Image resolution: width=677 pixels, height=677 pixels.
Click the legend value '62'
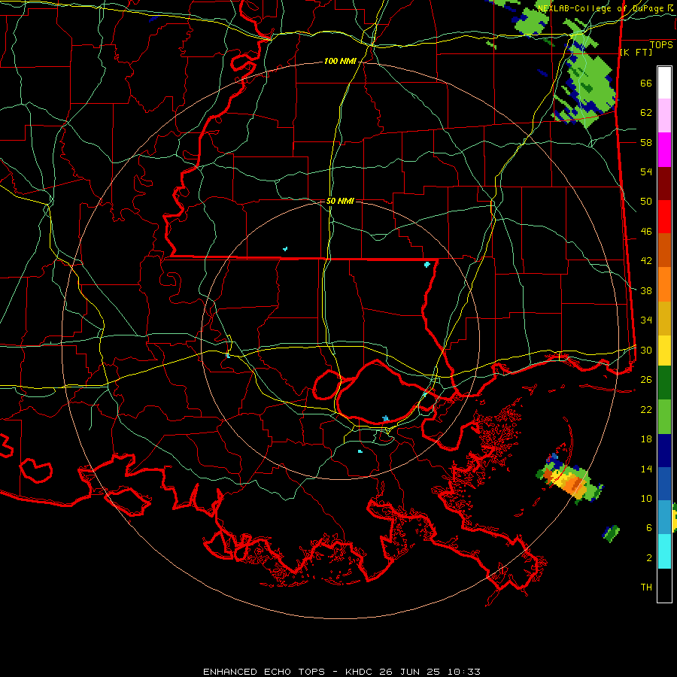click(x=646, y=113)
